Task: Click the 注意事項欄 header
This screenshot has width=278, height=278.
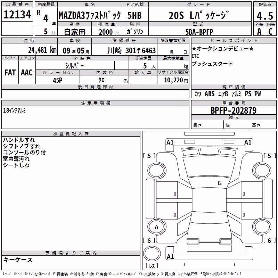Action: tap(96, 103)
